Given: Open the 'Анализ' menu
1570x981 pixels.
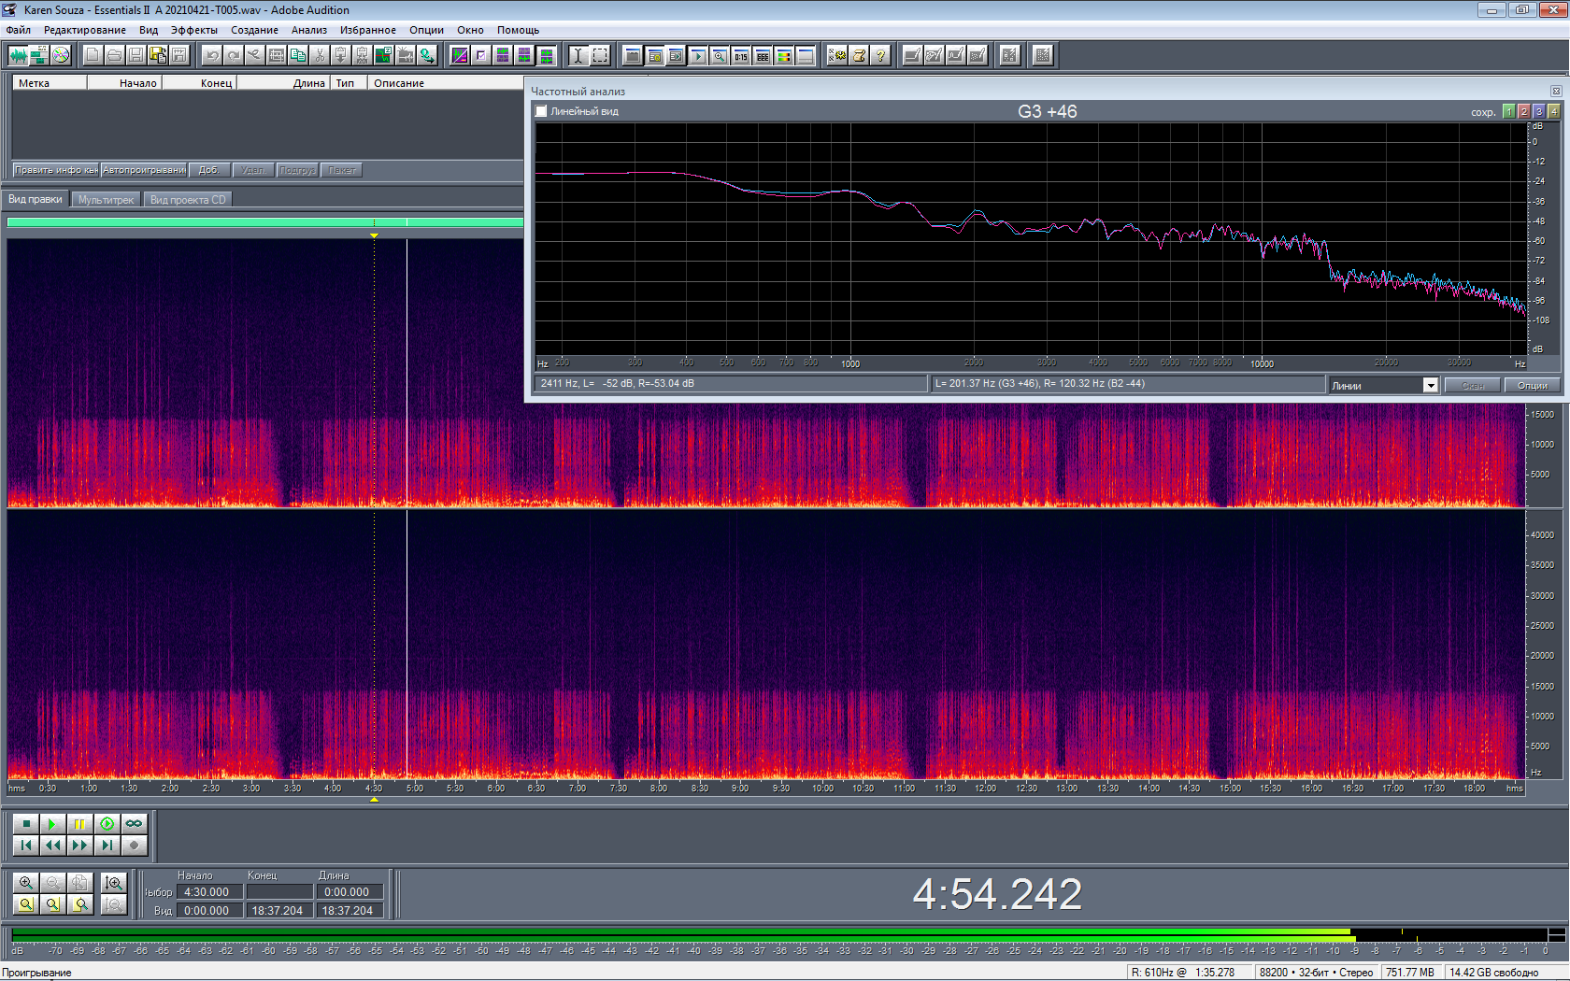Looking at the screenshot, I should [x=308, y=30].
